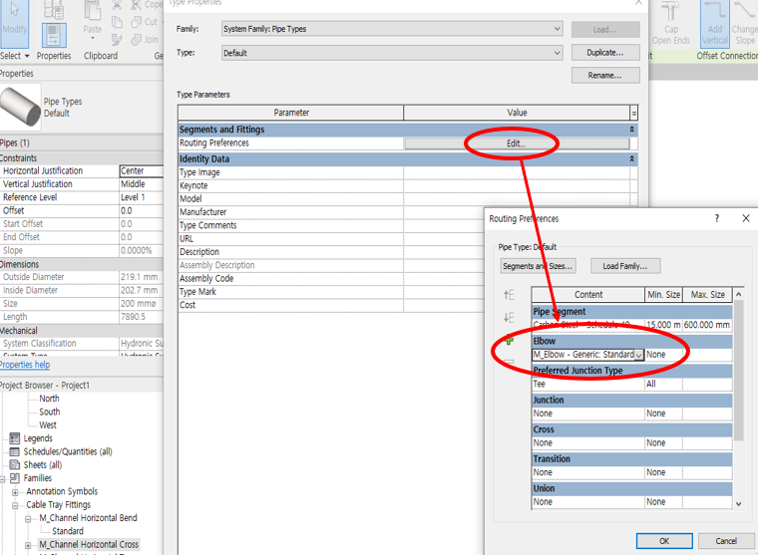Open the M_Elbow - Generic: Standard dropdown
This screenshot has width=758, height=557.
click(x=638, y=355)
